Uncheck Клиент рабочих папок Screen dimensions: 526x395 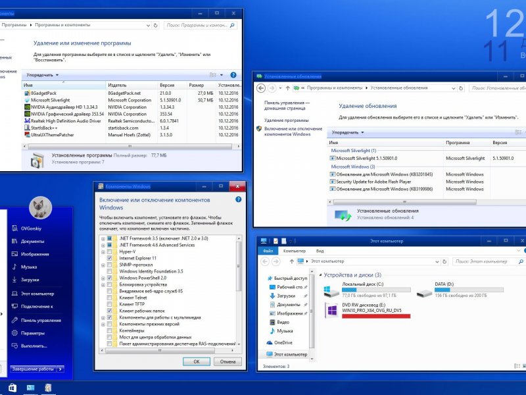click(x=109, y=311)
